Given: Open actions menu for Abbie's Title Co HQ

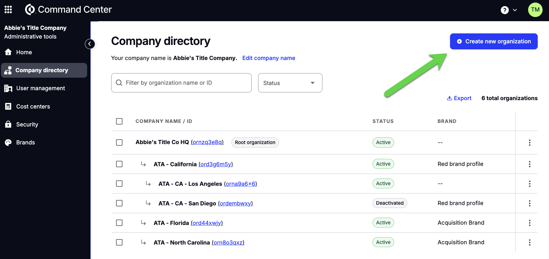Looking at the screenshot, I should click(529, 142).
